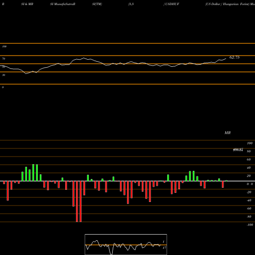Click the -80 label on the MR axis
This screenshot has height=255, width=255.
tap(249, 217)
